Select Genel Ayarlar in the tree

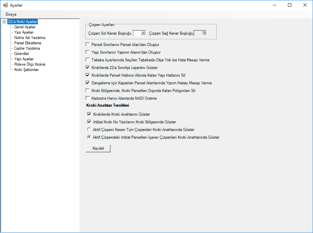[x=25, y=27]
